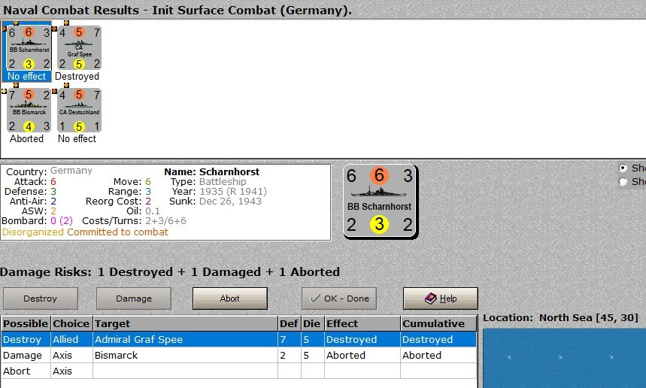This screenshot has width=646, height=388.
Task: Select the second Sho… radio button
Action: coord(623,181)
